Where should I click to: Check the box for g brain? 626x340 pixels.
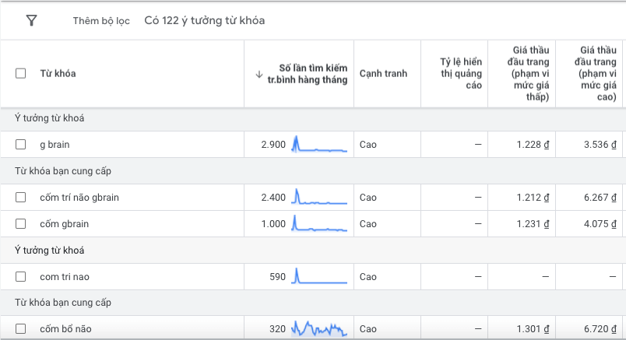(21, 145)
